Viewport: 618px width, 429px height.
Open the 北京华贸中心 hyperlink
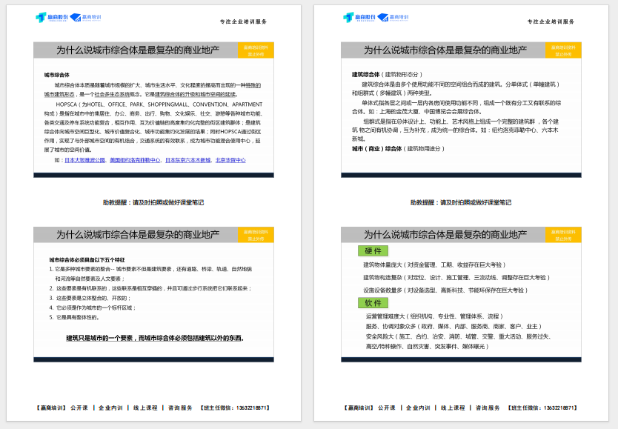tap(230, 160)
